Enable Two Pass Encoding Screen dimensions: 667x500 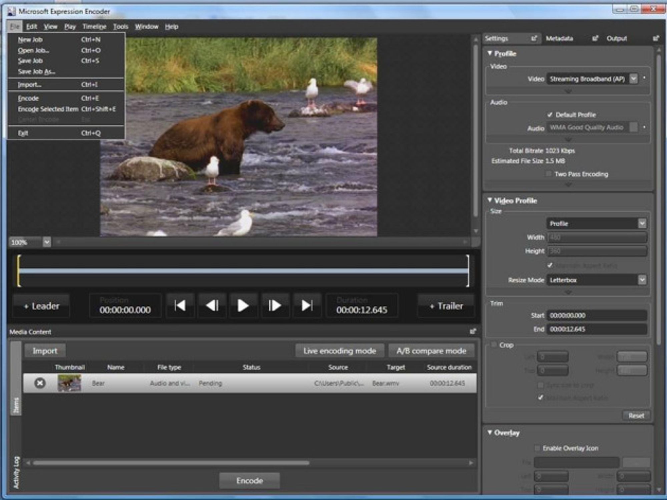coord(549,174)
